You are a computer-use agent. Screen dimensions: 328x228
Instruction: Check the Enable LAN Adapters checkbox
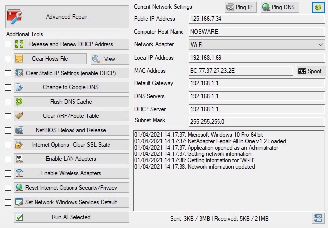tap(8, 159)
